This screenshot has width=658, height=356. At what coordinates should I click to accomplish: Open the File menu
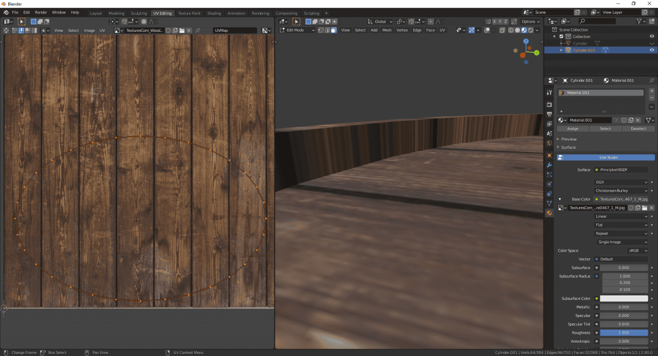[x=15, y=12]
